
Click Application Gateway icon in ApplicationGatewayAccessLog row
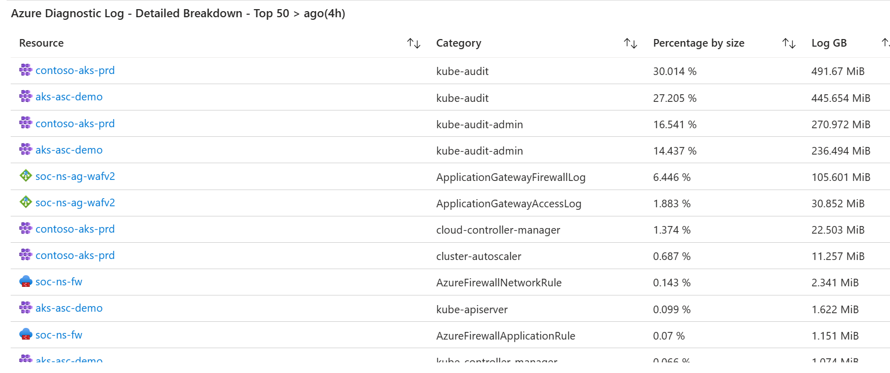pos(25,202)
